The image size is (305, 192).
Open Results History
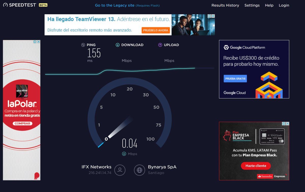pos(225,5)
